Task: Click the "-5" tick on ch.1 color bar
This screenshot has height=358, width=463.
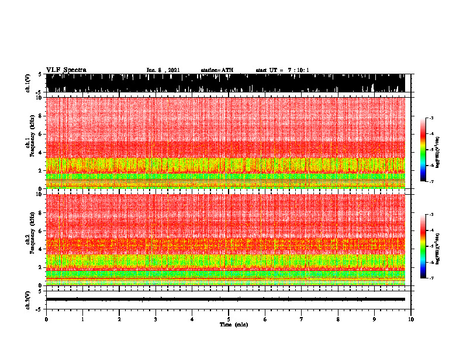Action: click(x=431, y=150)
